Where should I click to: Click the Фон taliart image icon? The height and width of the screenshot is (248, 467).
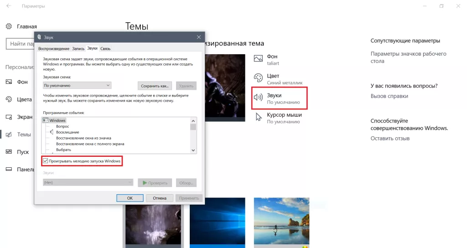(x=258, y=58)
